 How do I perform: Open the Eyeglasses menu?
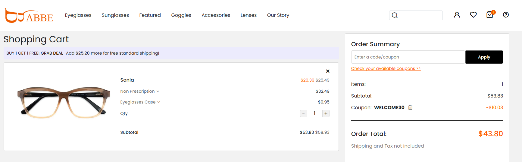pos(78,15)
